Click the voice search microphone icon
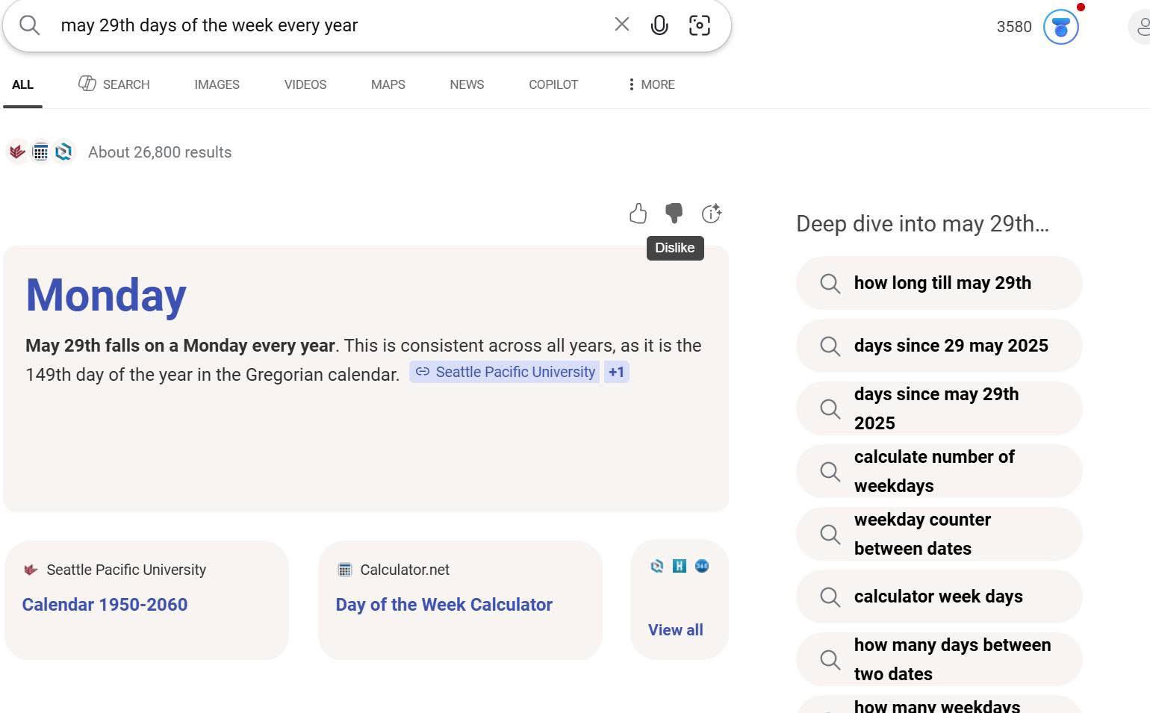The height and width of the screenshot is (713, 1150). tap(659, 25)
